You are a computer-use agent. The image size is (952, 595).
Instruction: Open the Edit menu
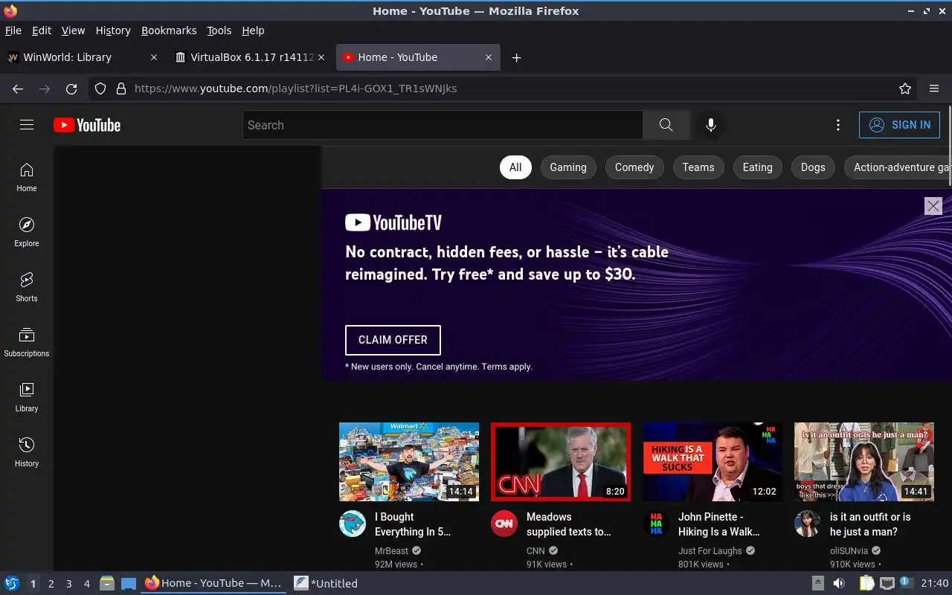tap(42, 30)
